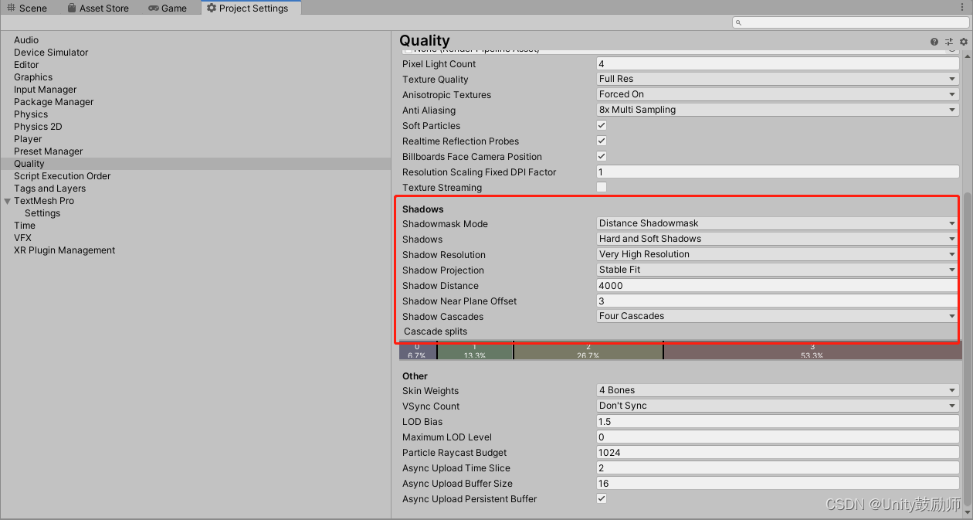Click the LOD Bias field
This screenshot has height=520, width=973.
pos(778,421)
